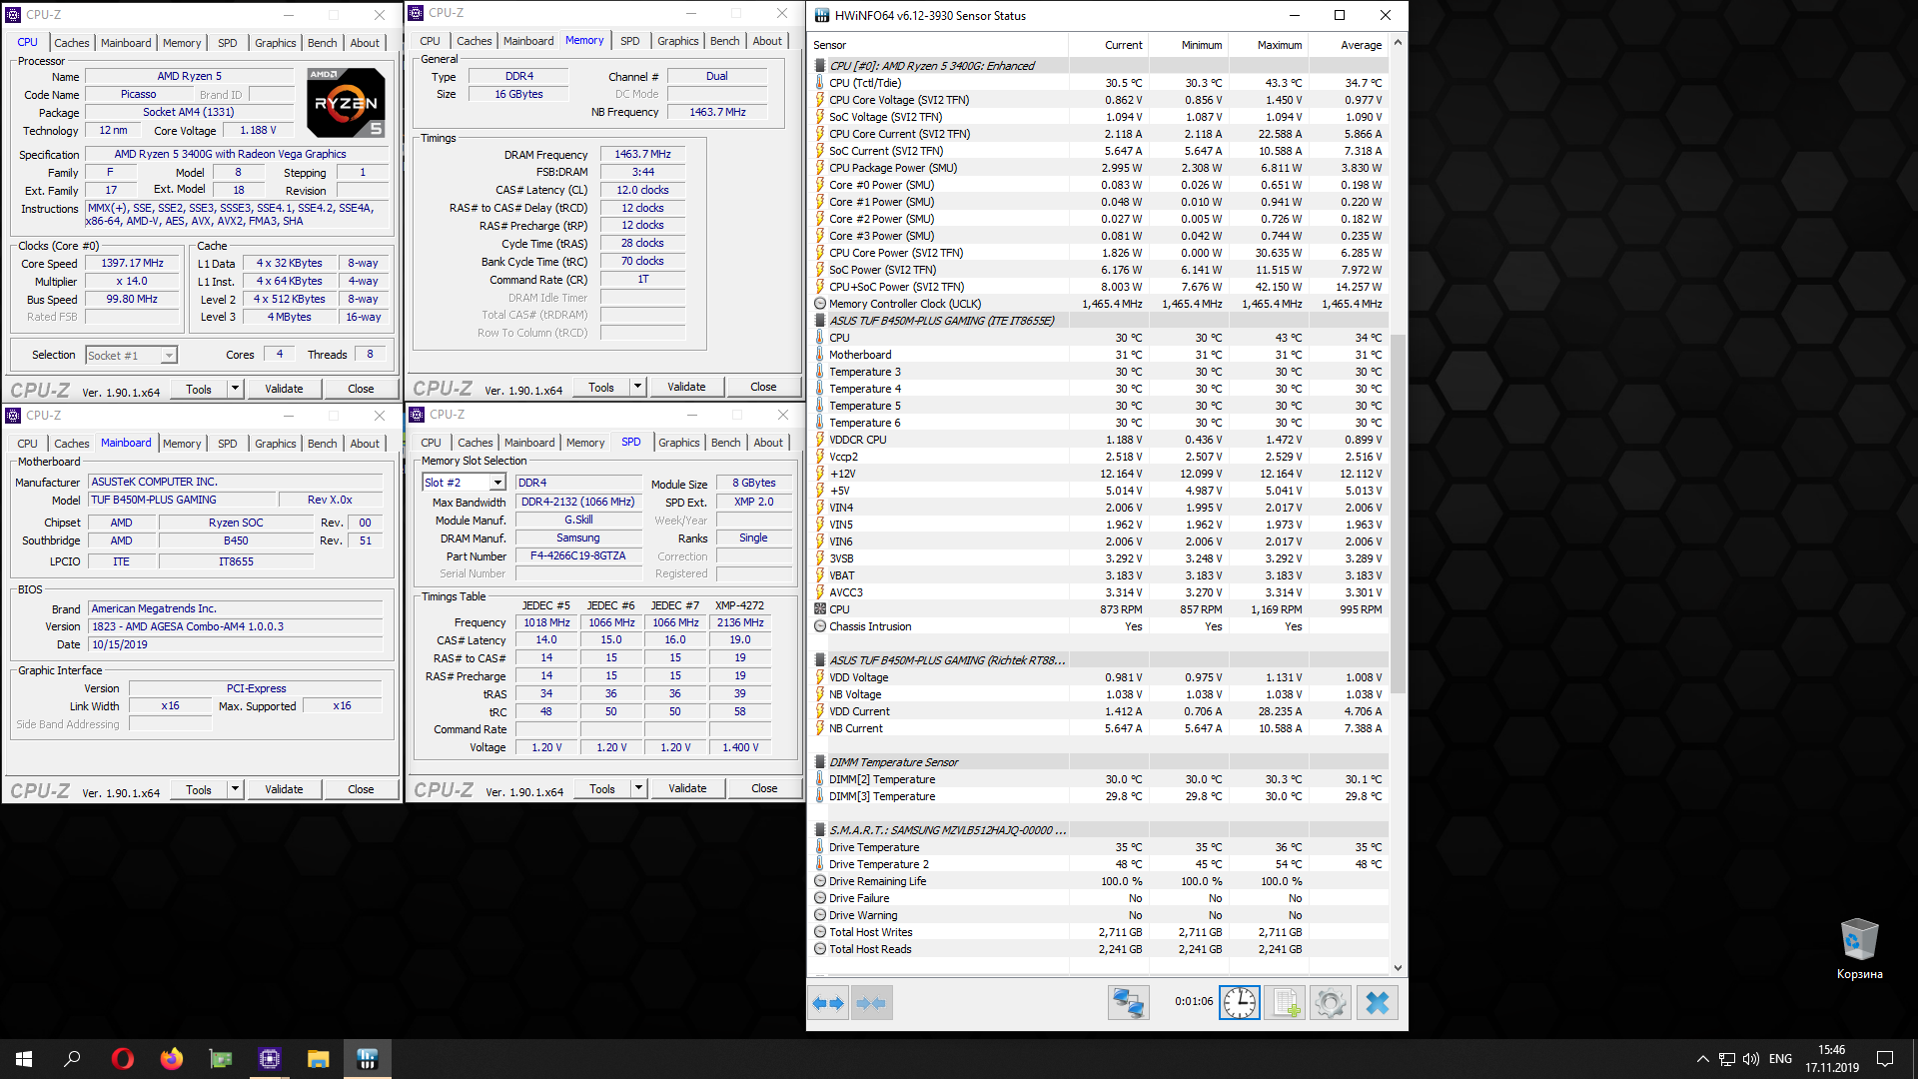Click the HWiNFO collapse-window arrows icon
This screenshot has height=1079, width=1918.
[871, 1003]
